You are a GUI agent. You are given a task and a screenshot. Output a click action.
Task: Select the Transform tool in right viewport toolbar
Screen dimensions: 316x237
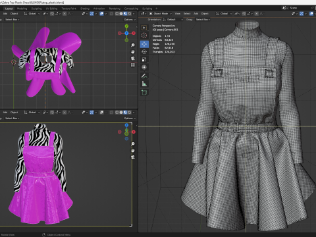pos(144,67)
